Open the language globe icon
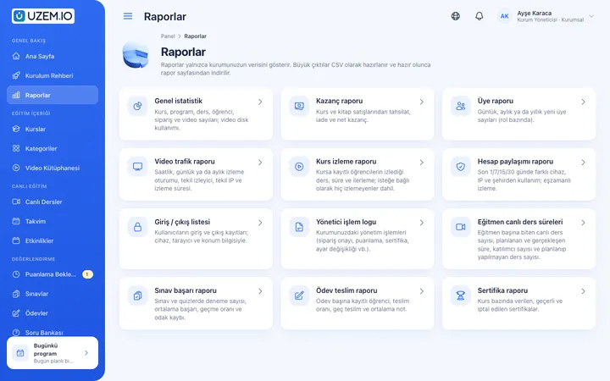Image resolution: width=610 pixels, height=381 pixels. (x=456, y=16)
